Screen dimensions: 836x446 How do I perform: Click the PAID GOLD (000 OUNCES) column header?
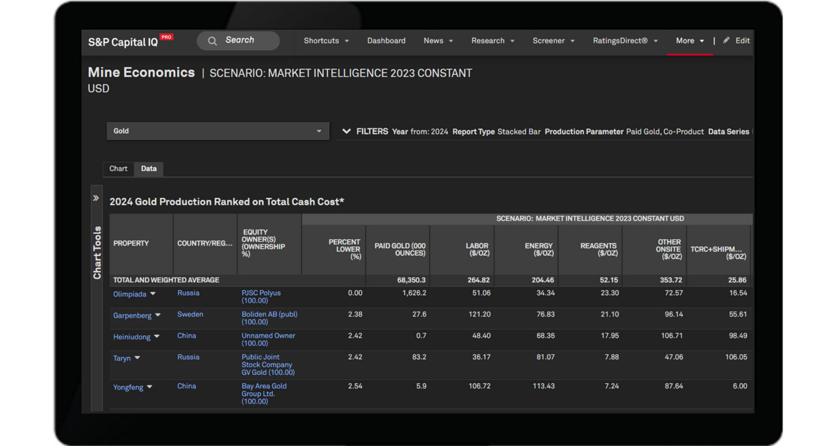tap(398, 249)
